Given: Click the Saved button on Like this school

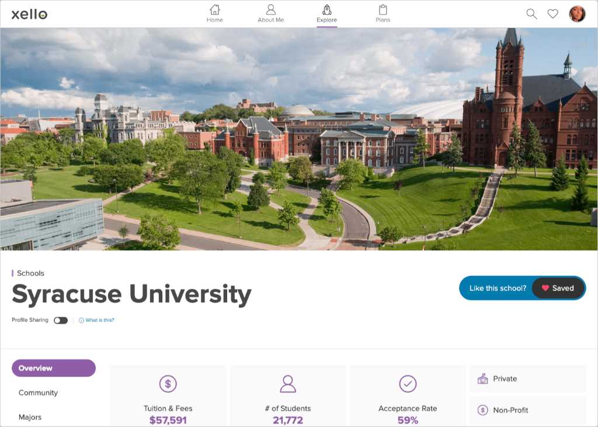Looking at the screenshot, I should pos(558,288).
